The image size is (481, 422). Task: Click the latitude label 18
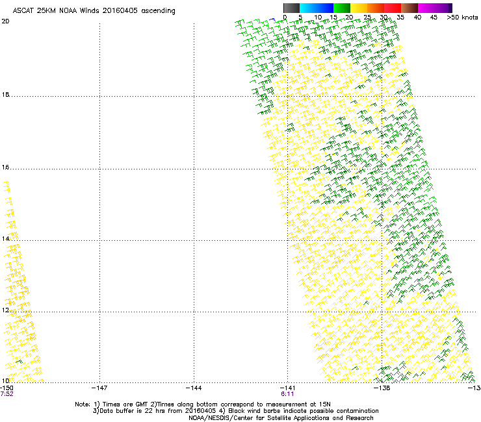pos(5,94)
